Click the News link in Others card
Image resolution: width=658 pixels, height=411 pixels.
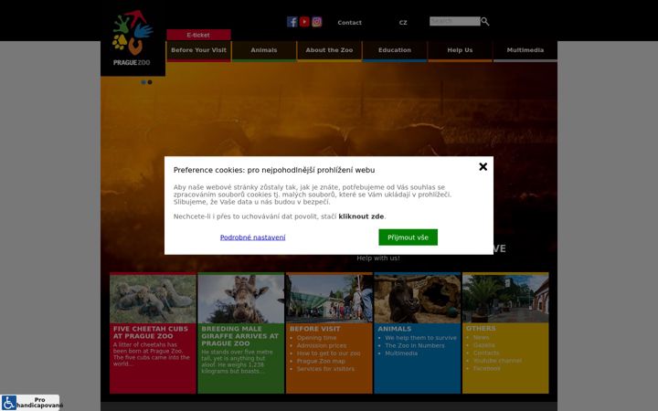click(x=481, y=338)
